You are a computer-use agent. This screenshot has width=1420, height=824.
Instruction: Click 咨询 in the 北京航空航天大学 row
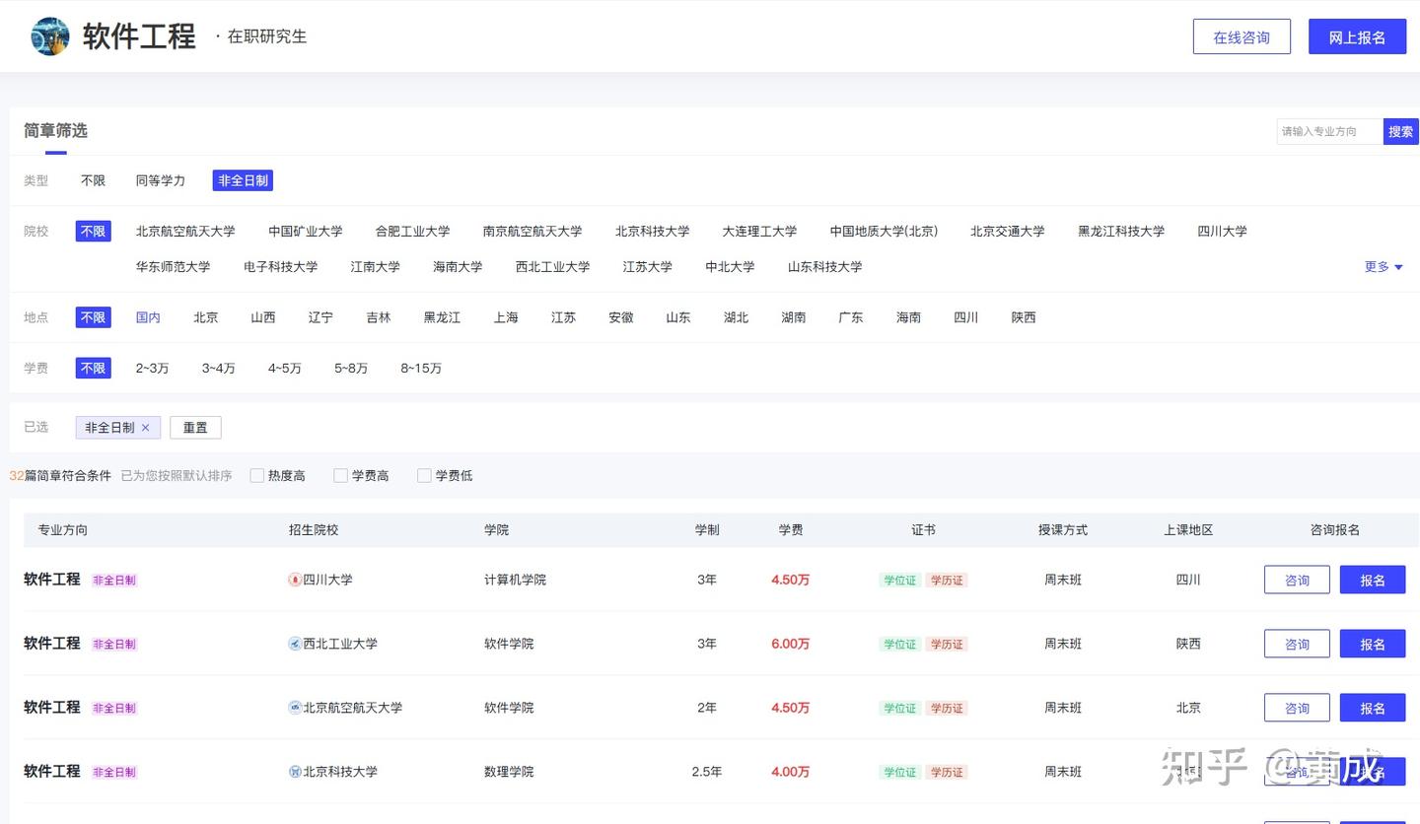click(1297, 709)
